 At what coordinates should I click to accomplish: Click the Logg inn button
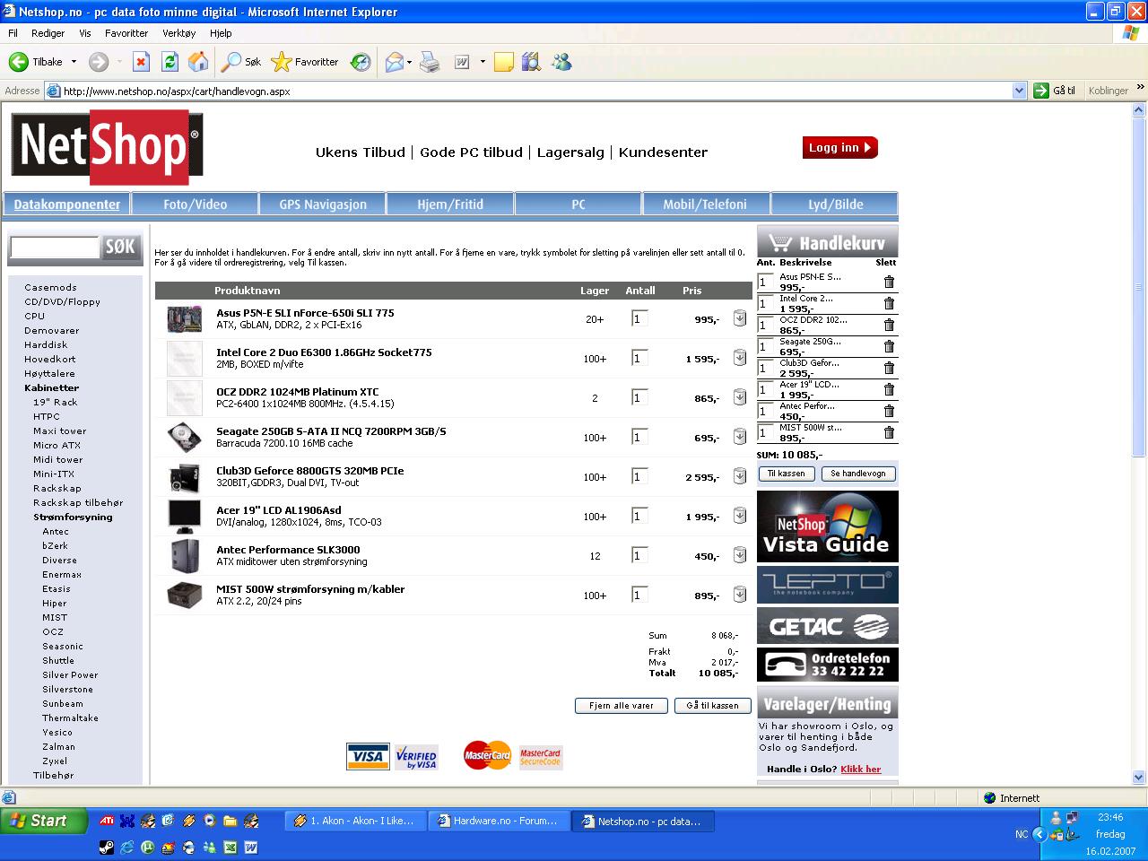839,148
